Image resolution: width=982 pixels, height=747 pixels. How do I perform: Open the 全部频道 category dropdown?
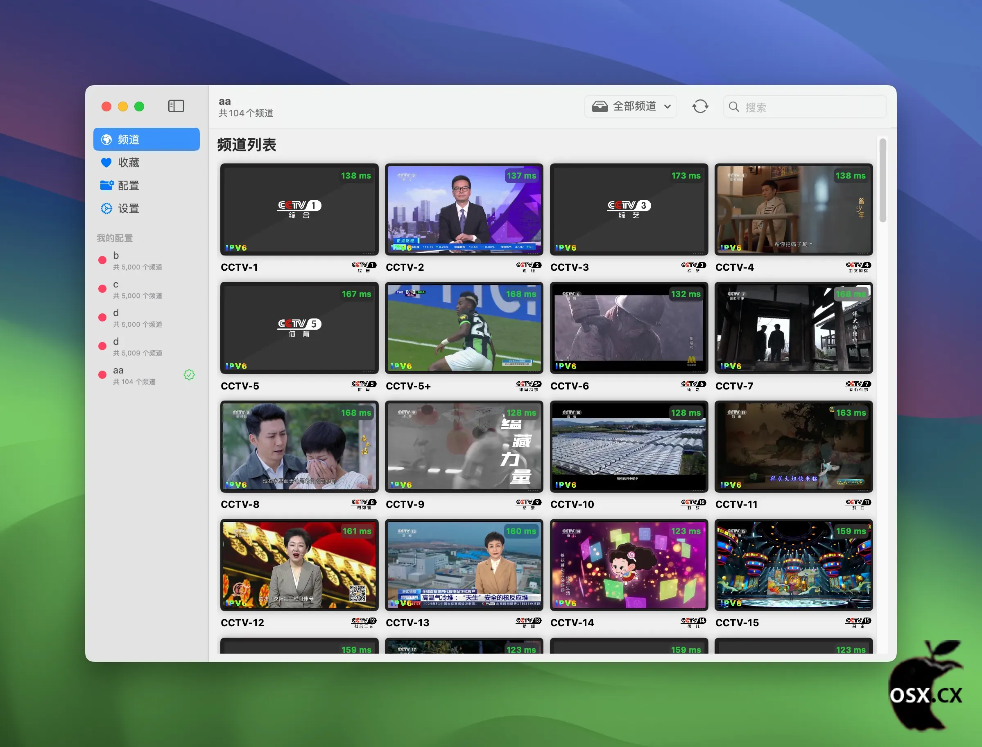click(x=630, y=106)
